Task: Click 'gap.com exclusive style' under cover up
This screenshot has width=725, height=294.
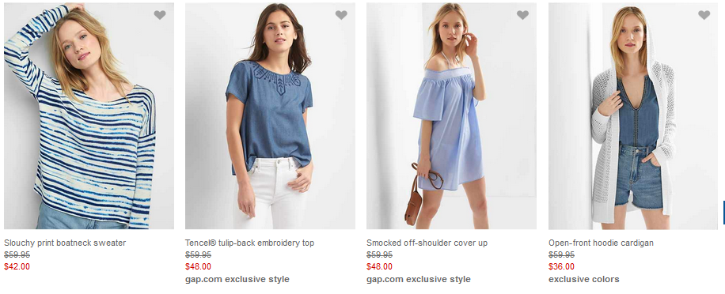Action: (x=419, y=279)
